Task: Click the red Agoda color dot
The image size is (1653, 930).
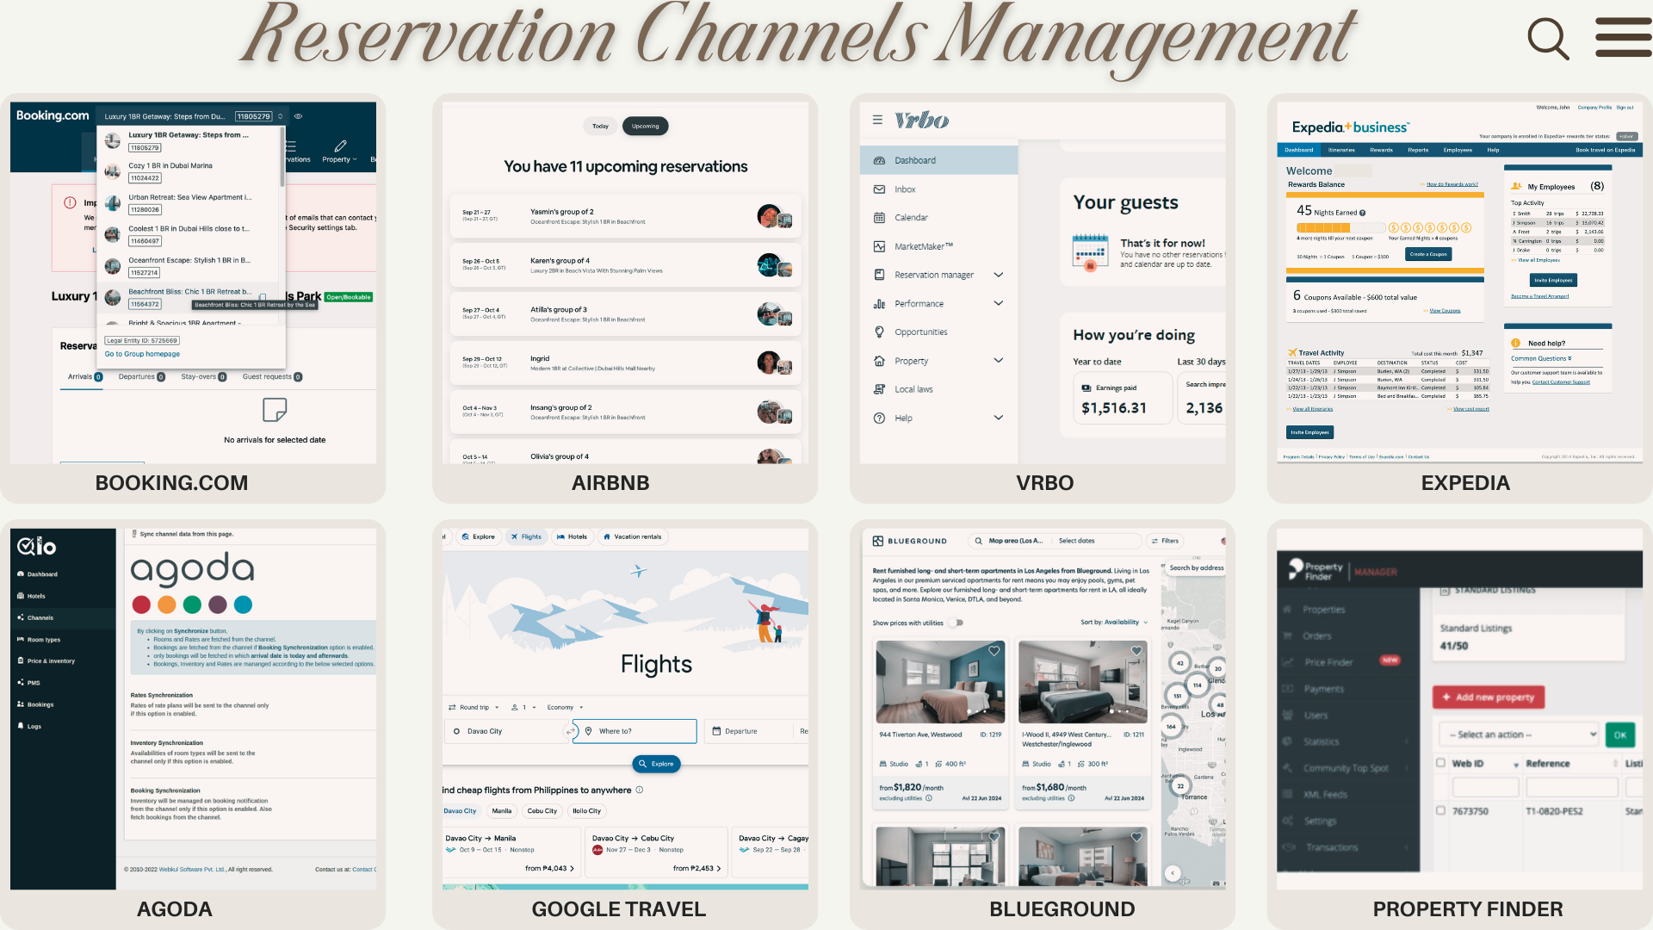Action: [x=142, y=604]
